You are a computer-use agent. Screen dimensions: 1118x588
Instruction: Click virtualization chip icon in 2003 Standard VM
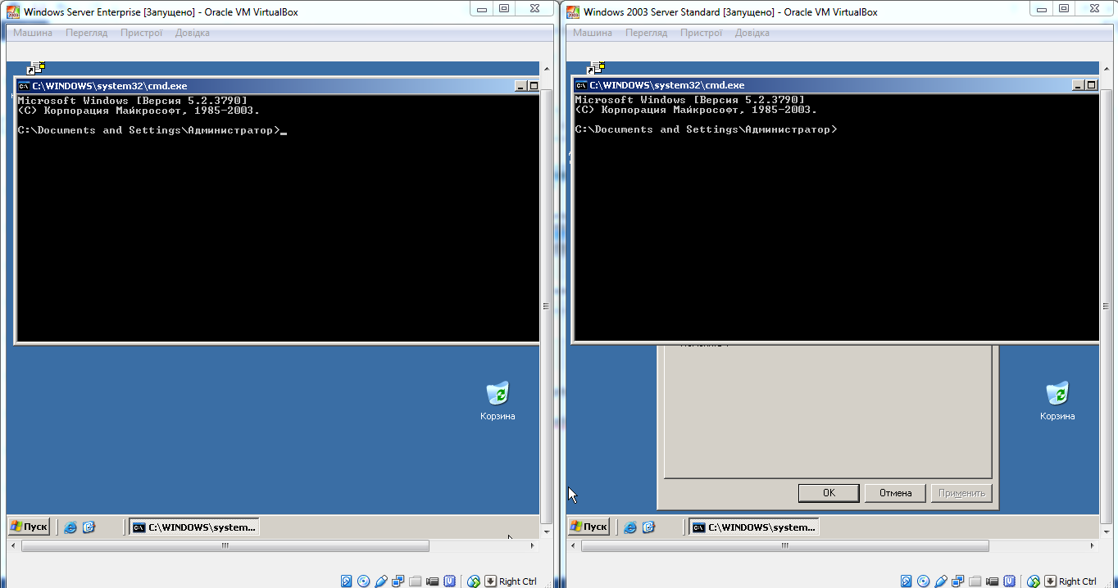[x=1009, y=581]
